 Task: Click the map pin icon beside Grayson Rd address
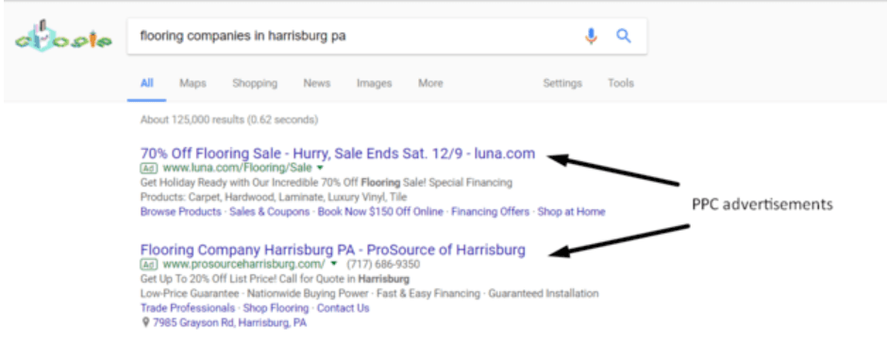145,323
